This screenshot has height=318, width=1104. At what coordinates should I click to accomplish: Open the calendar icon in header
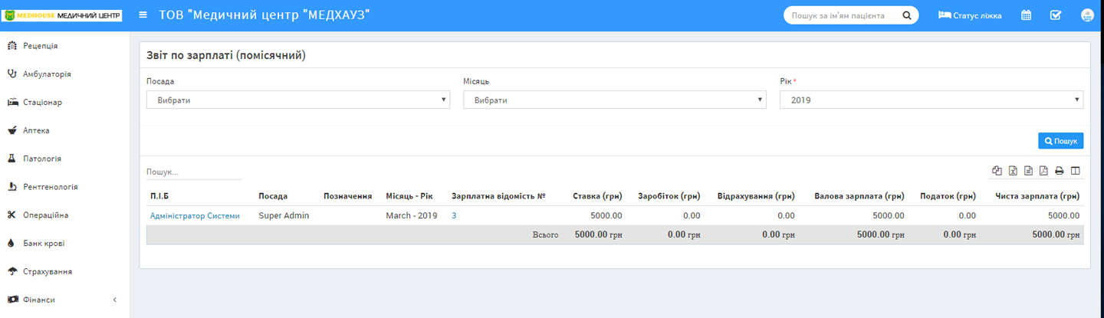pos(1026,15)
